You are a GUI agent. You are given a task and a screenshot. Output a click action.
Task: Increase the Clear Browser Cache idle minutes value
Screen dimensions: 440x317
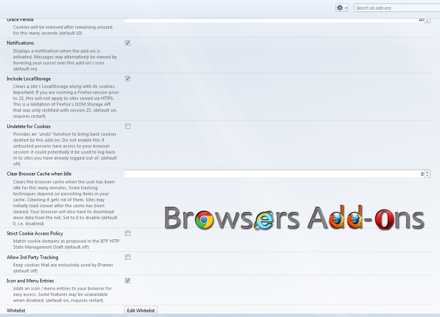(x=427, y=172)
